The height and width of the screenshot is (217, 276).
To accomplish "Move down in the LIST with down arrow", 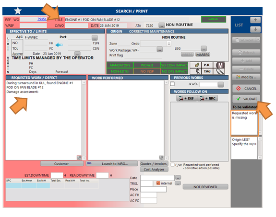I will coord(255,29).
